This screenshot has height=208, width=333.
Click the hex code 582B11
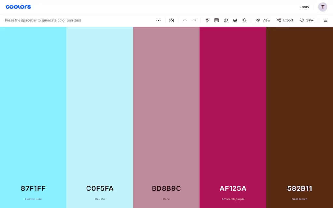(300, 188)
